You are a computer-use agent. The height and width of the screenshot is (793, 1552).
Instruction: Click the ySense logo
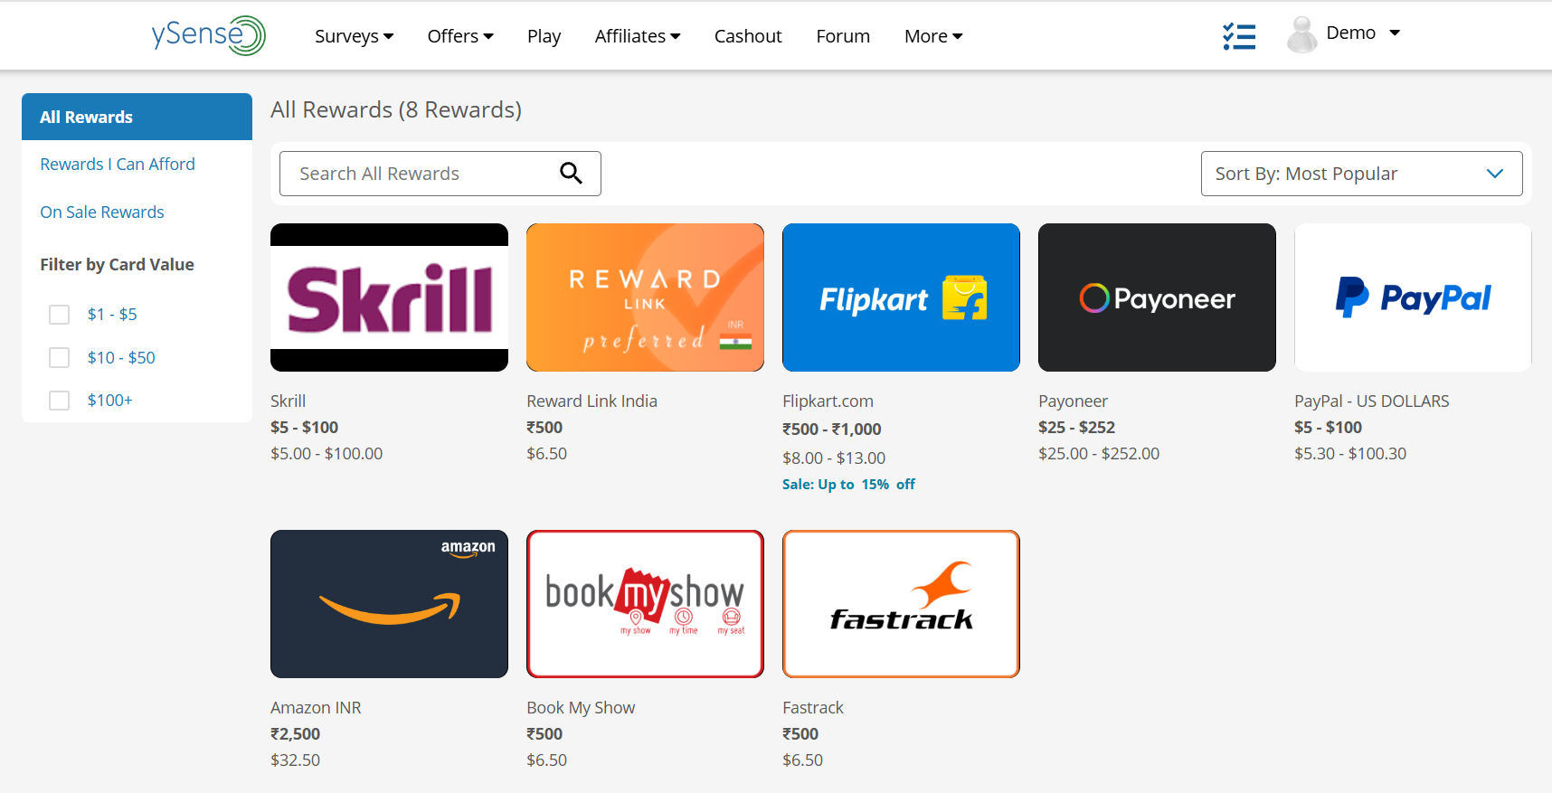pyautogui.click(x=208, y=35)
